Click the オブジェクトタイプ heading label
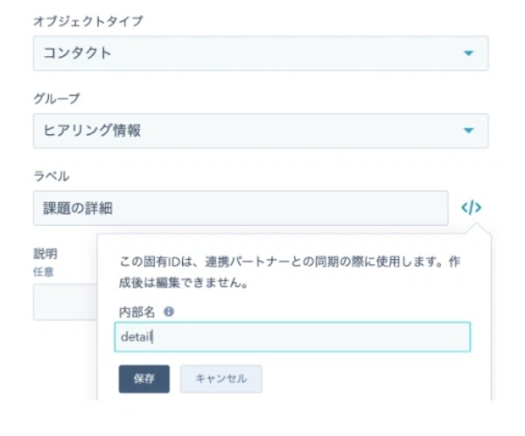 tap(88, 21)
